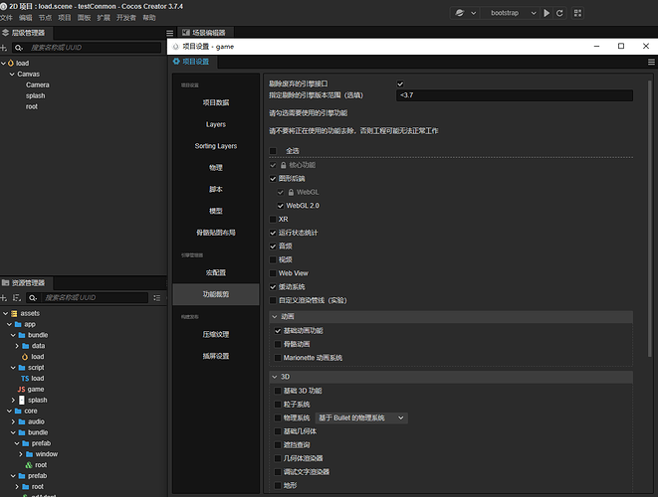Click the data folder icon
Viewport: 658px width, 497px height.
pyautogui.click(x=26, y=346)
